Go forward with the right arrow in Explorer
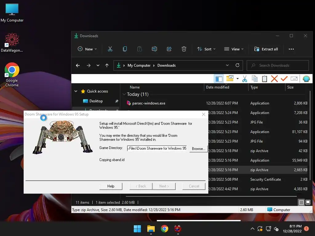Image resolution: width=315 pixels, height=236 pixels. pos(88,65)
